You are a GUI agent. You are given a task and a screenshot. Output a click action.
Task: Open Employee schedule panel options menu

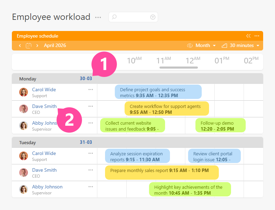click(x=257, y=36)
